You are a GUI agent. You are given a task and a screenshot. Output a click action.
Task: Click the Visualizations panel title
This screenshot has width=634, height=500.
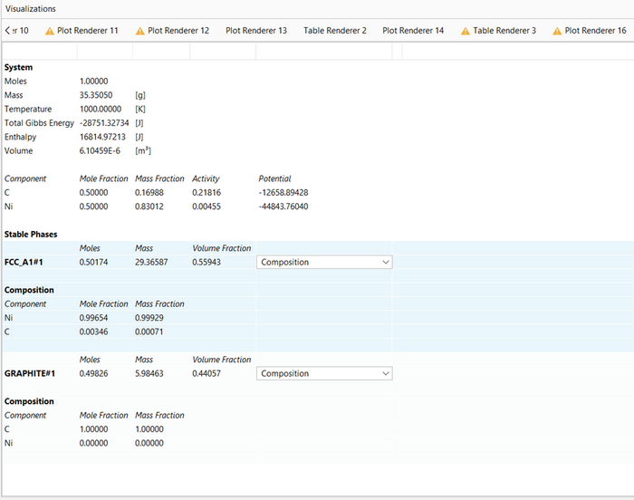30,8
